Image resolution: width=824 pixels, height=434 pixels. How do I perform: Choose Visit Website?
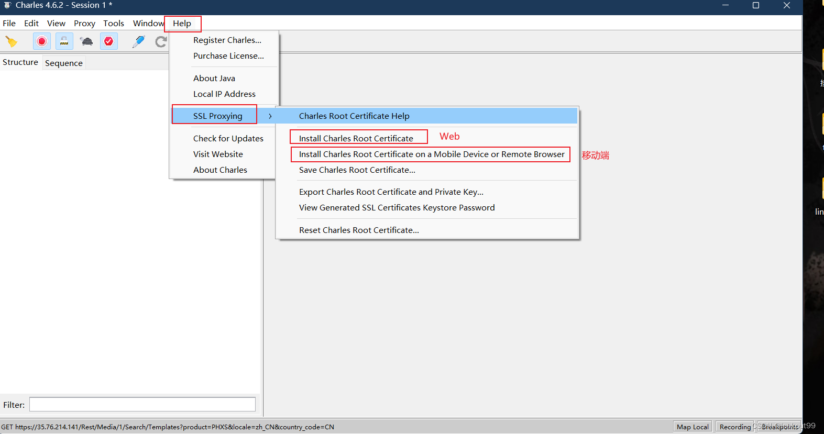click(218, 154)
